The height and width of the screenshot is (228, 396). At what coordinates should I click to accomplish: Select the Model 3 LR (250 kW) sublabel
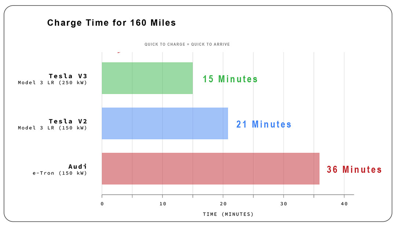pyautogui.click(x=52, y=83)
